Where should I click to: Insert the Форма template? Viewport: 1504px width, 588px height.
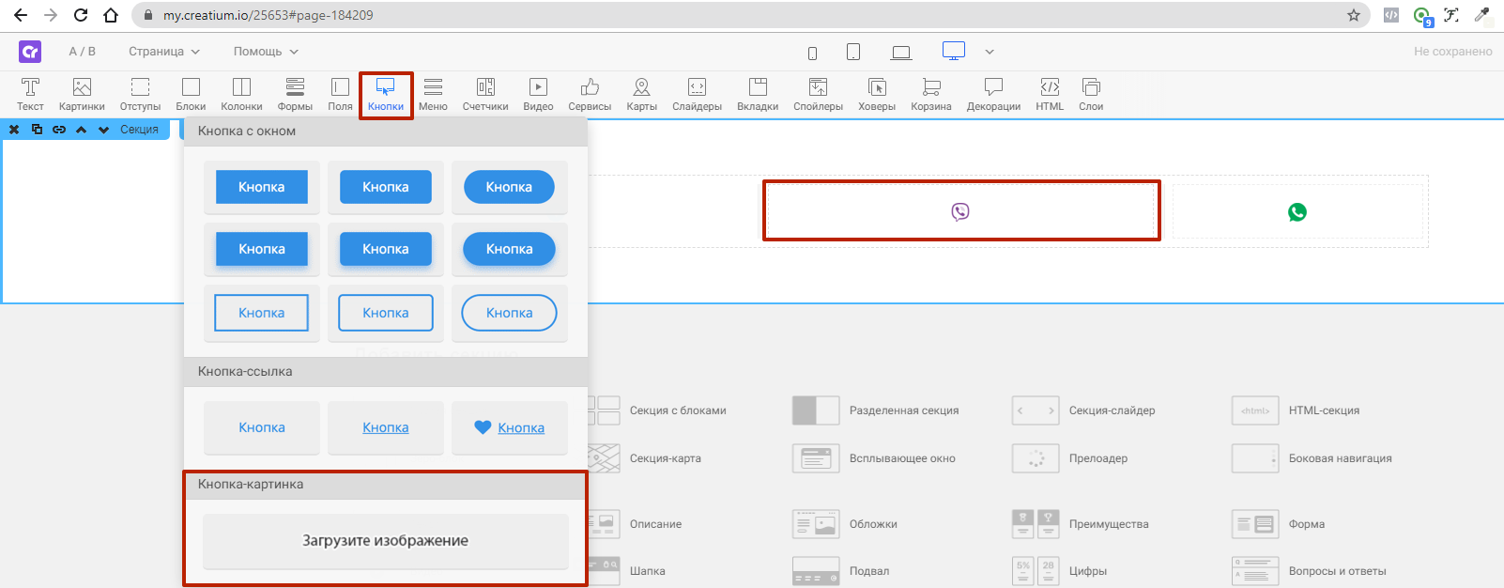tap(1279, 524)
